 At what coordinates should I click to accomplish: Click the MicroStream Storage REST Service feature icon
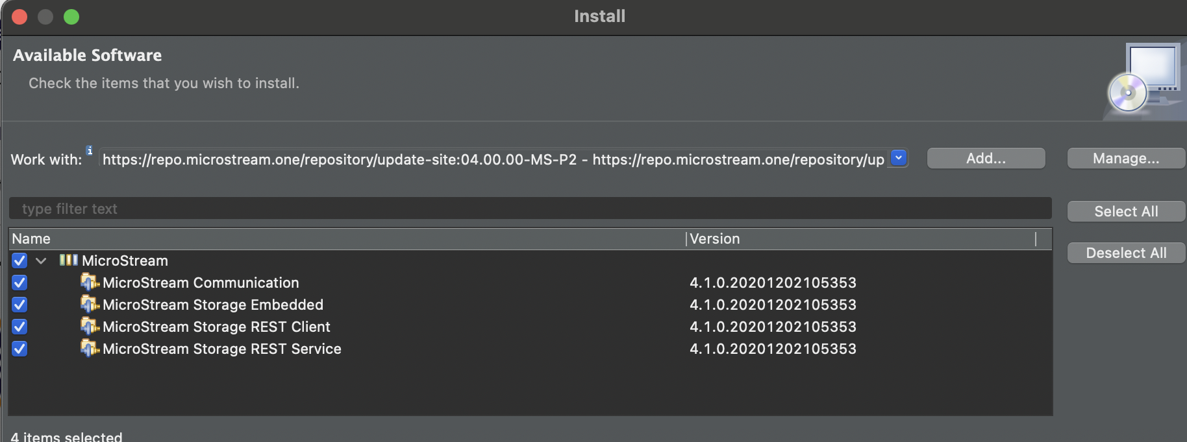click(91, 349)
